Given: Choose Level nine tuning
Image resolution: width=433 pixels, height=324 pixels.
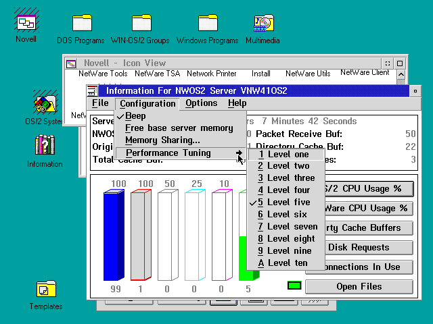Looking at the screenshot, I should [286, 250].
